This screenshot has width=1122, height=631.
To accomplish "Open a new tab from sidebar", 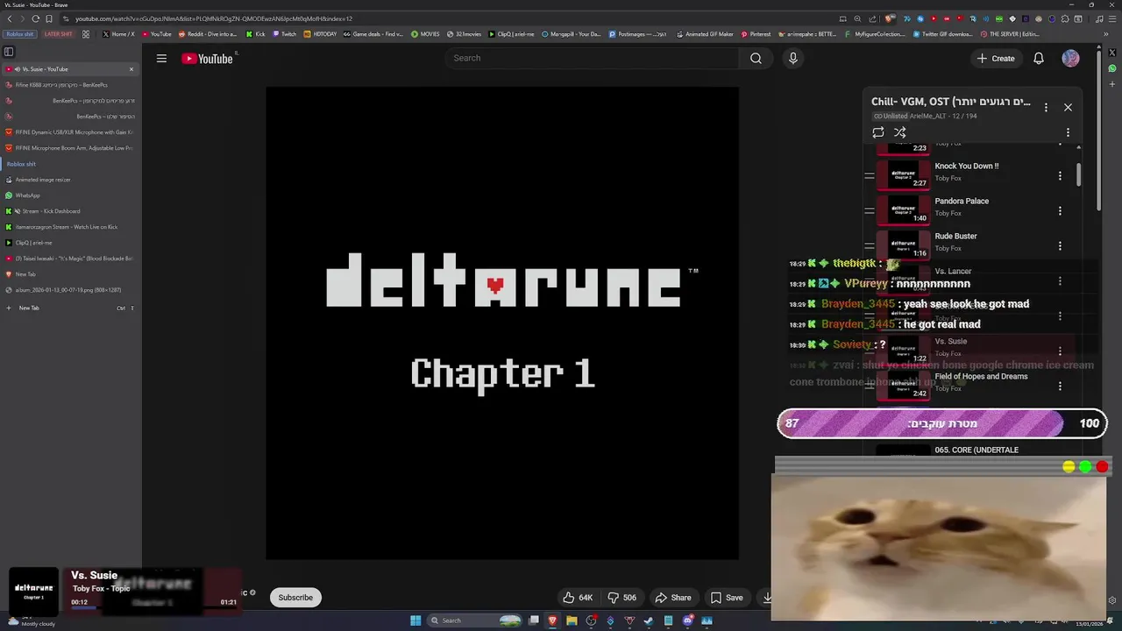I will [x=70, y=308].
